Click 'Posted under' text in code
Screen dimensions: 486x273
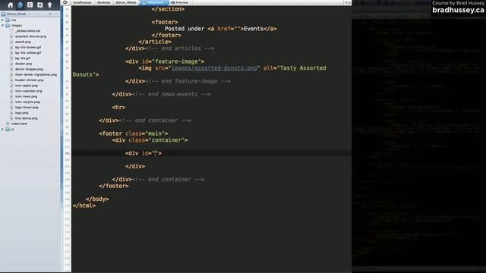point(185,29)
